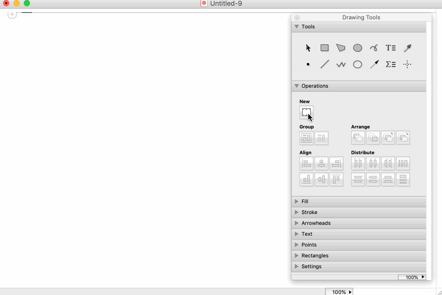
Task: Expand the Arrowheads section
Action: point(296,223)
